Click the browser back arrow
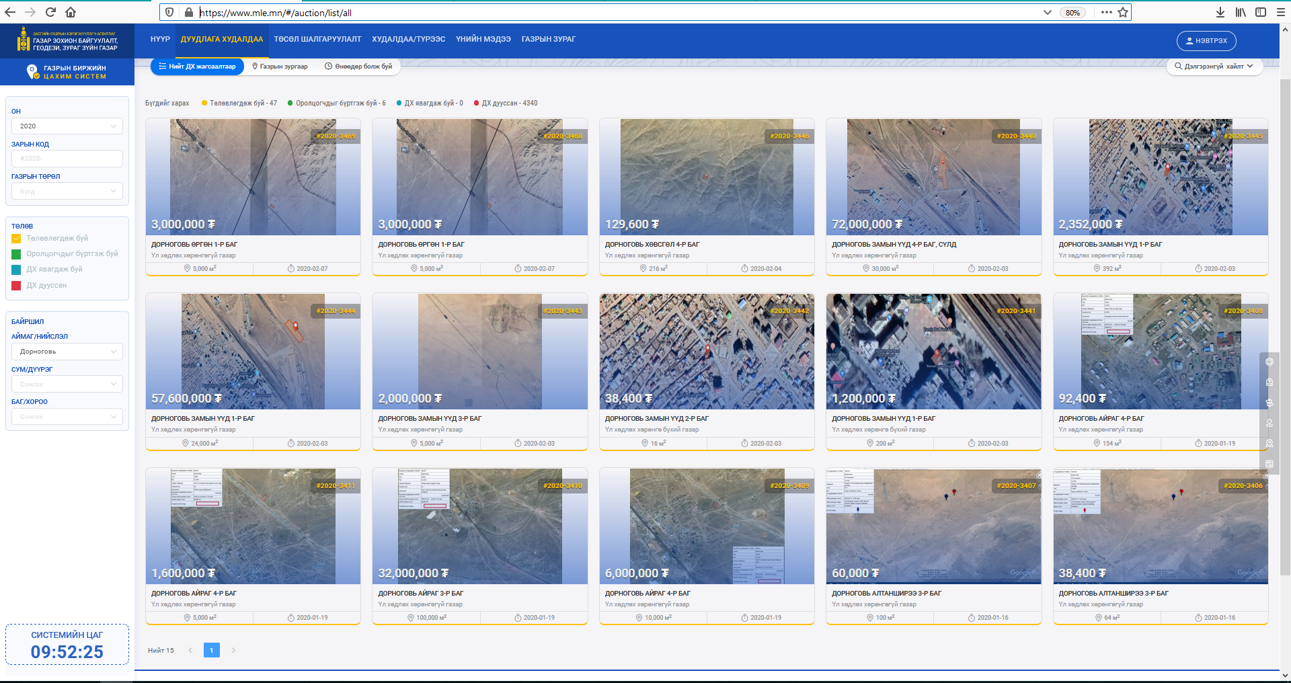1291x683 pixels. [x=10, y=12]
